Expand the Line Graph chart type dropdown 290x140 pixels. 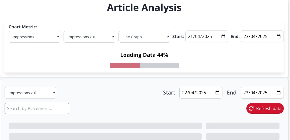pyautogui.click(x=144, y=37)
